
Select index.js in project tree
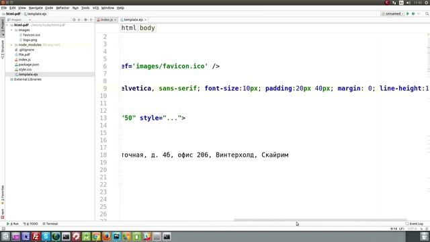24,60
